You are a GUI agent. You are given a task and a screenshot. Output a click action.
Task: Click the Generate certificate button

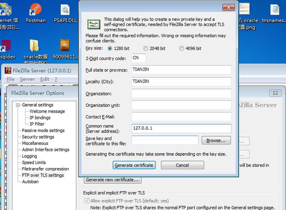pos(134,165)
